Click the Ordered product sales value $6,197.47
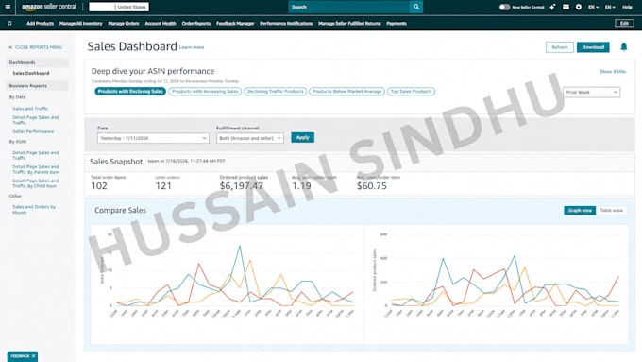The image size is (642, 362). [241, 186]
